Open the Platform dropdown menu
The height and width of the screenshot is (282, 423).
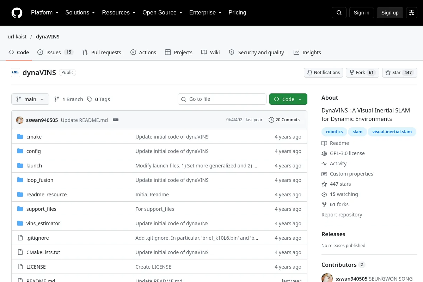[x=45, y=13]
